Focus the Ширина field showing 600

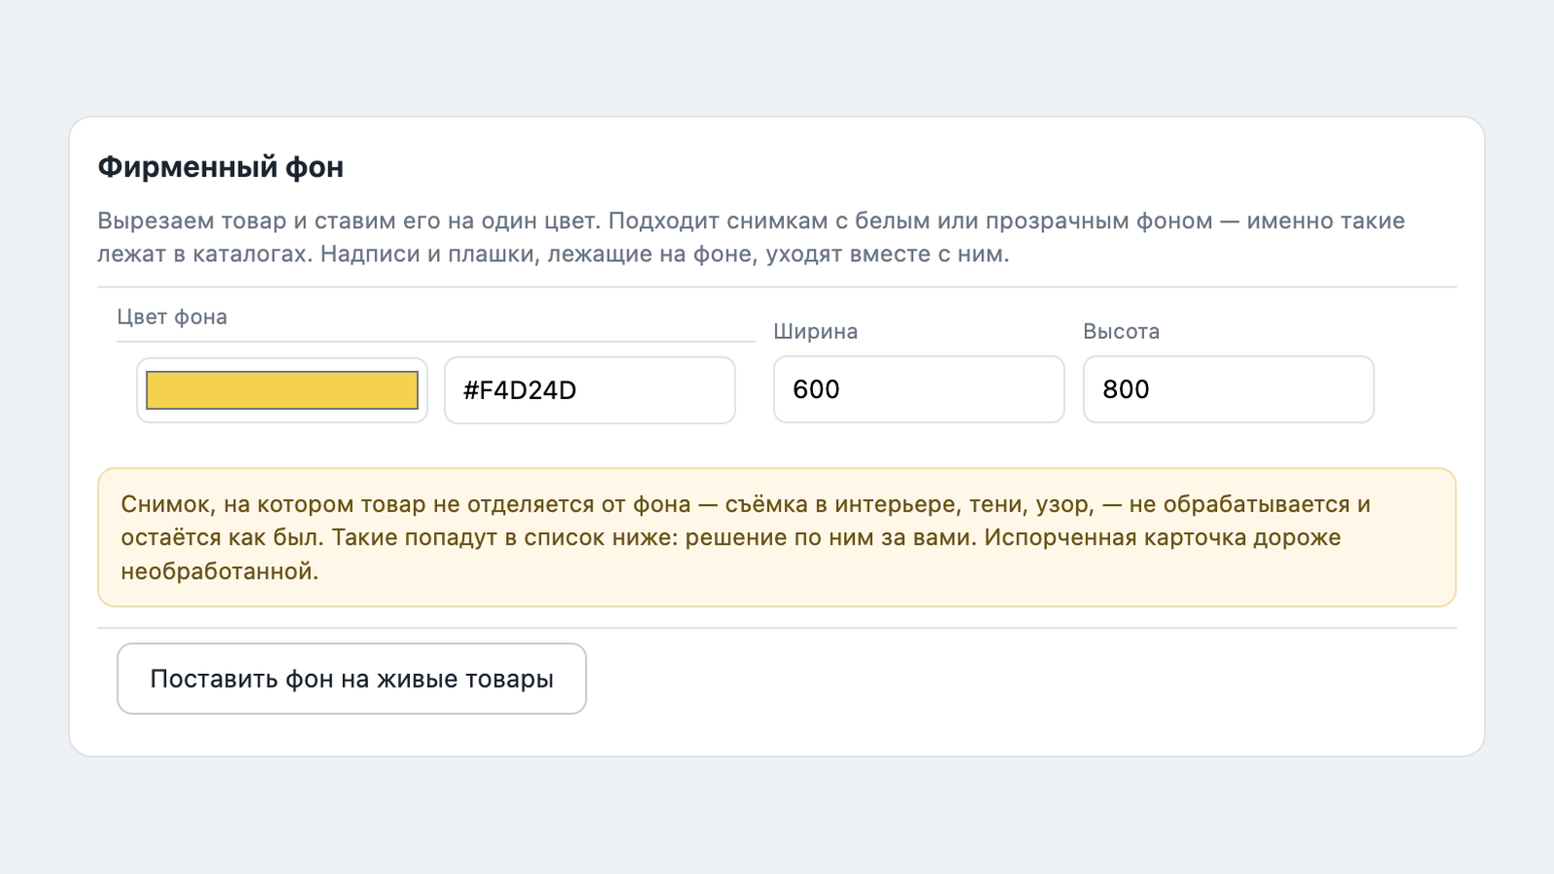click(919, 389)
